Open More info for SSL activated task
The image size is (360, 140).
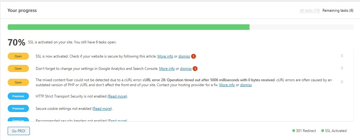[165, 56]
